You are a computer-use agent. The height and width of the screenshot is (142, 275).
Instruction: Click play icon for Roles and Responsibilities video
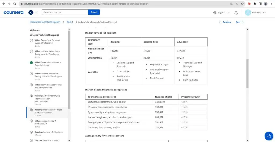31,85
